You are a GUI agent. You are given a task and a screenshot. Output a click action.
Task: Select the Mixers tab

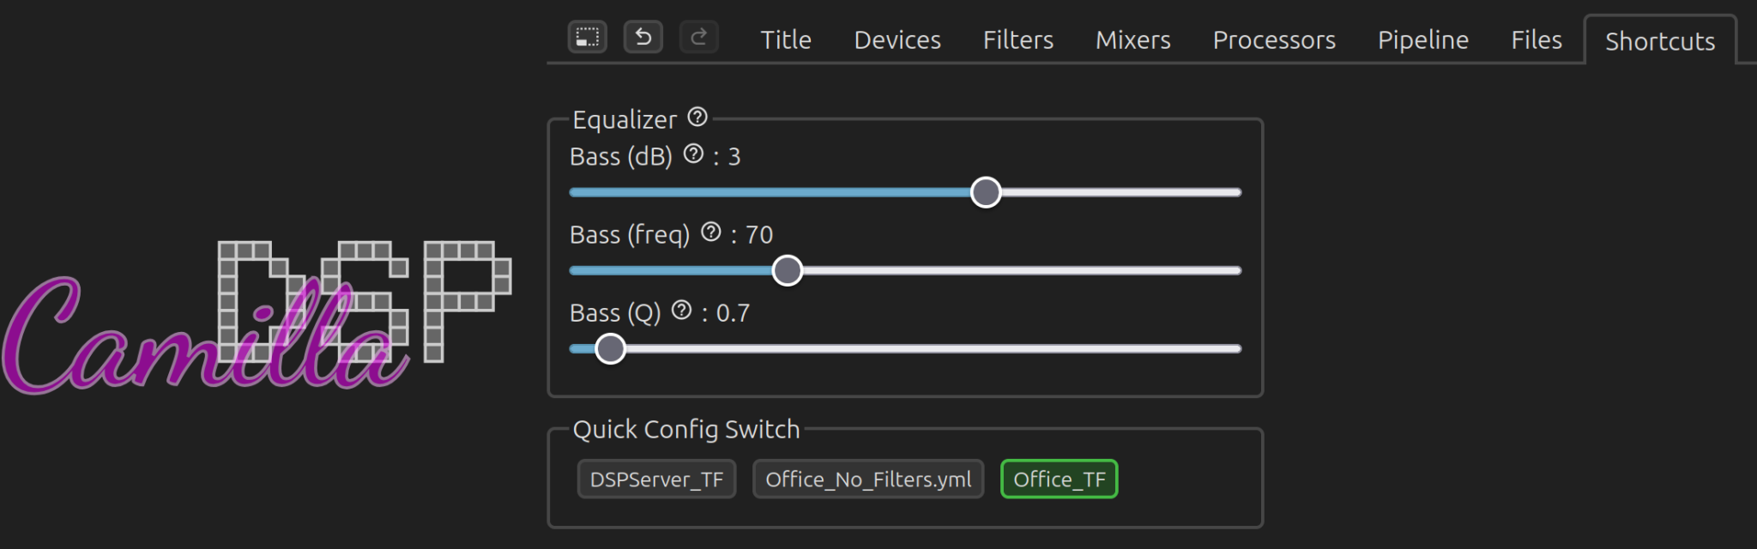pyautogui.click(x=1133, y=39)
